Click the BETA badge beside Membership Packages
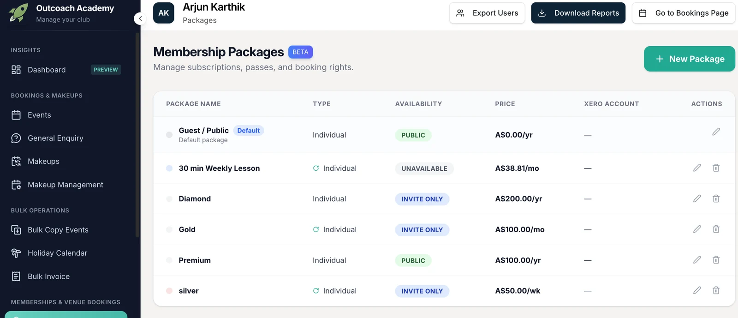The width and height of the screenshot is (738, 318). coord(300,52)
